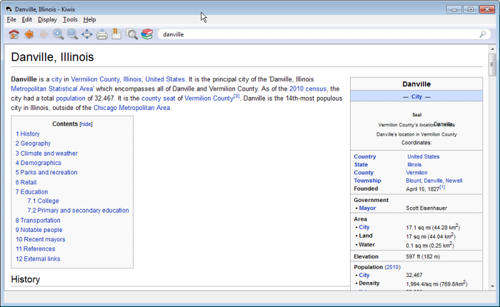The width and height of the screenshot is (500, 307).
Task: Open the 'City' link in infobox header
Action: coord(416,96)
